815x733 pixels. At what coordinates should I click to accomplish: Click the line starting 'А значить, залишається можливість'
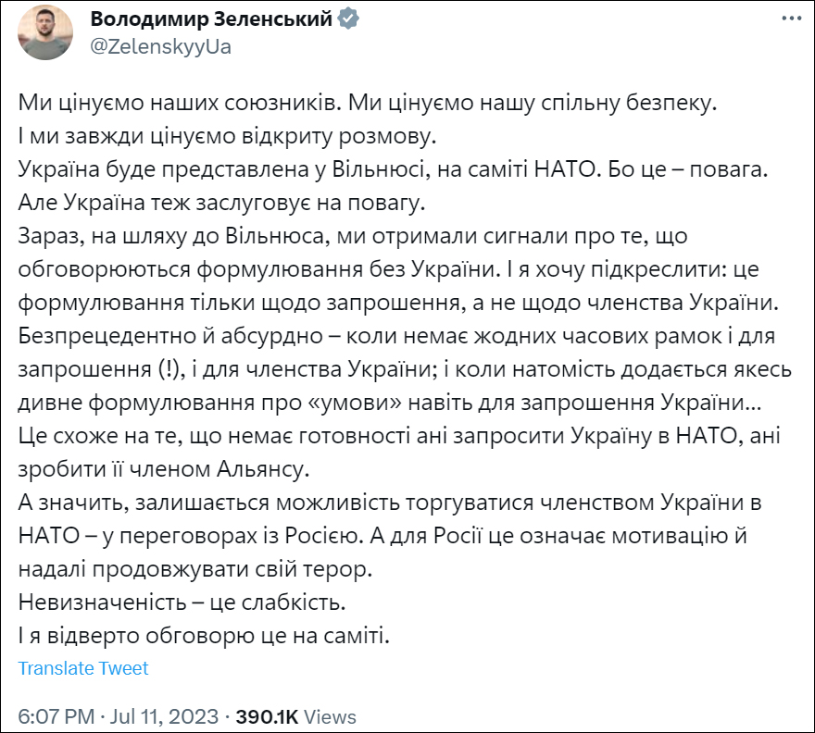tap(380, 505)
